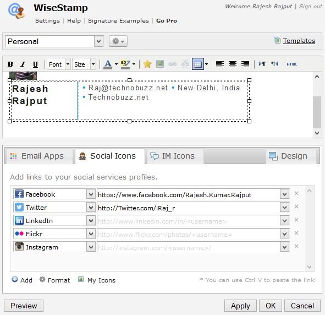This screenshot has height=315, width=325.
Task: Click the insert link chain icon
Action: point(172,64)
